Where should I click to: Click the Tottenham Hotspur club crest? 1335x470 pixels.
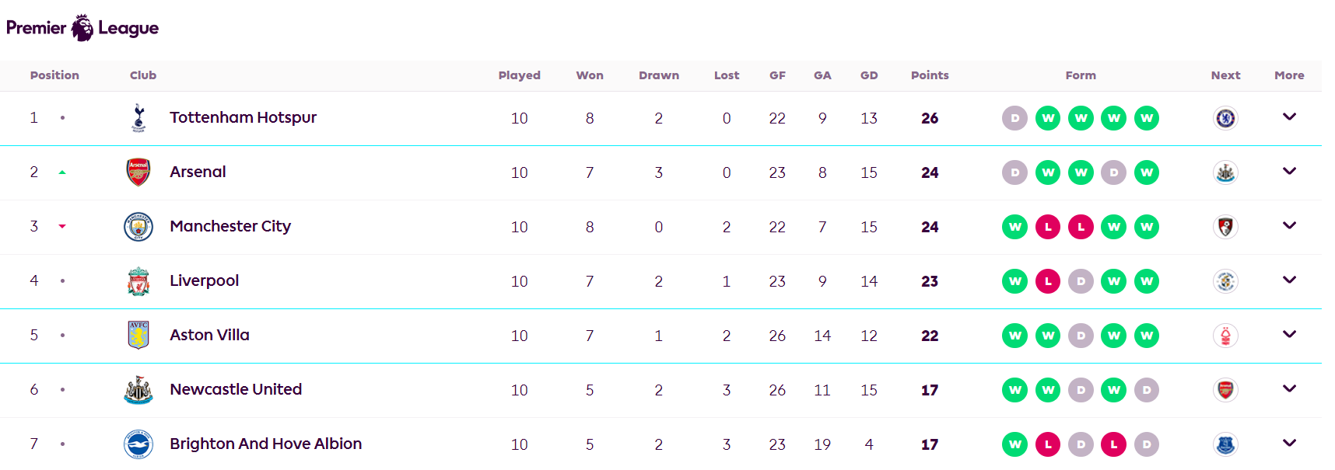(x=138, y=118)
